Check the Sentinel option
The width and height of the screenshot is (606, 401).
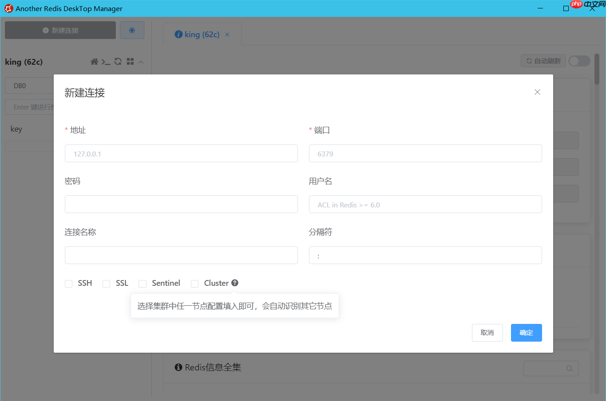(143, 283)
